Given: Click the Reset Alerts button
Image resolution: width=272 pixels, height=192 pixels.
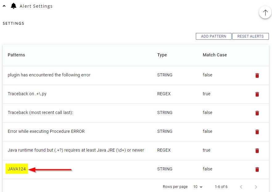Looking at the screenshot, I should pyautogui.click(x=250, y=36).
